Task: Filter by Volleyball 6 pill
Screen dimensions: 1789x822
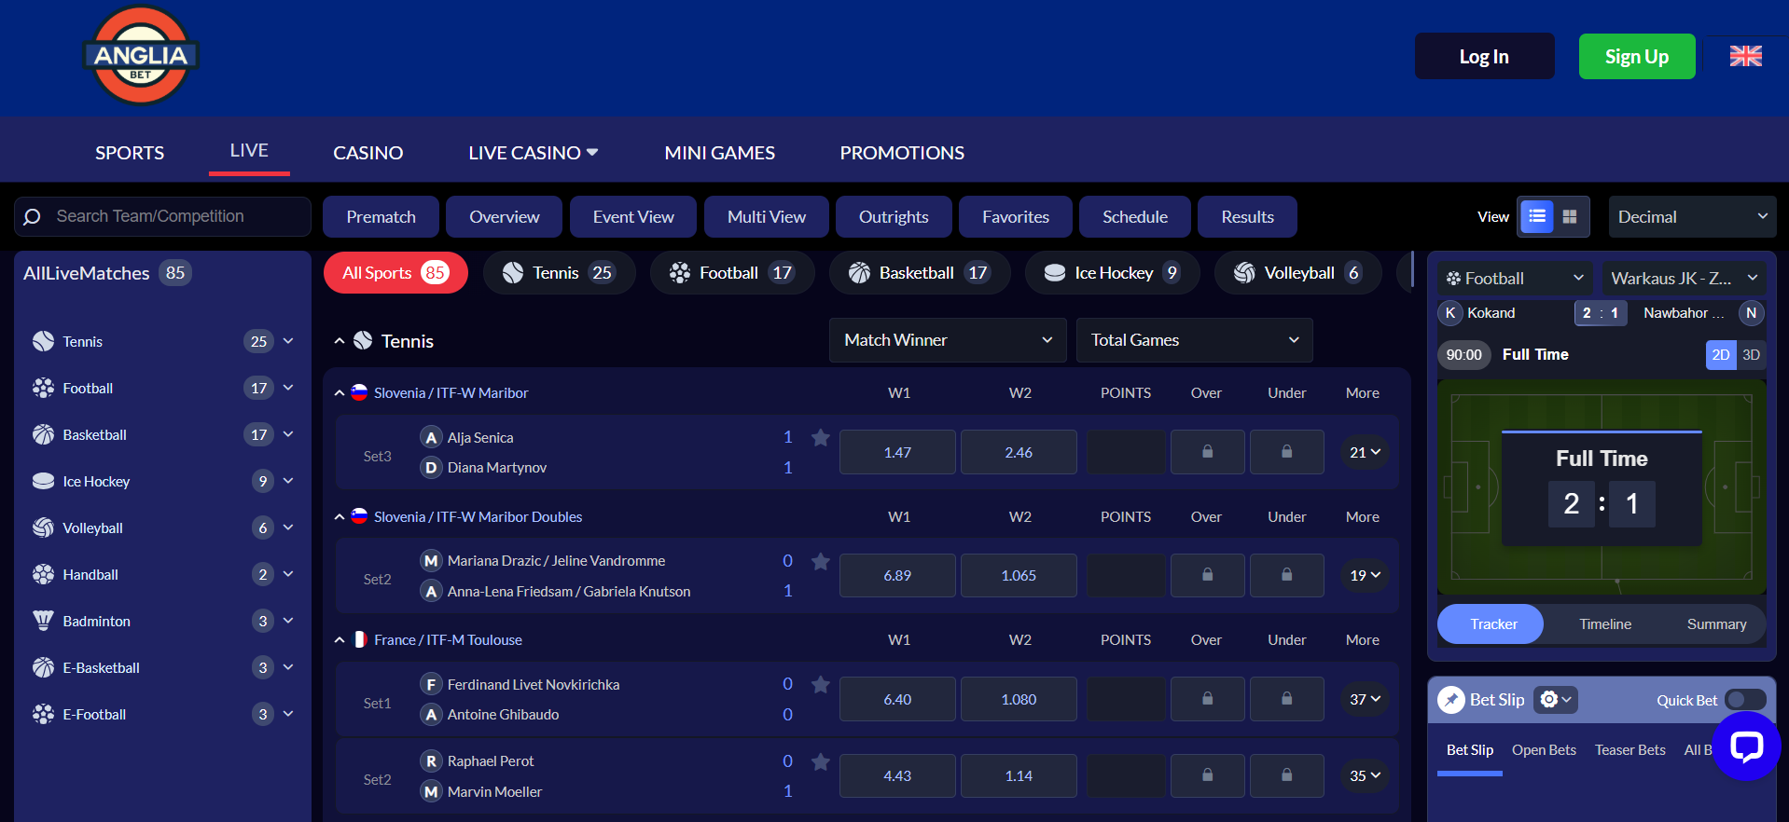Action: 1297,273
